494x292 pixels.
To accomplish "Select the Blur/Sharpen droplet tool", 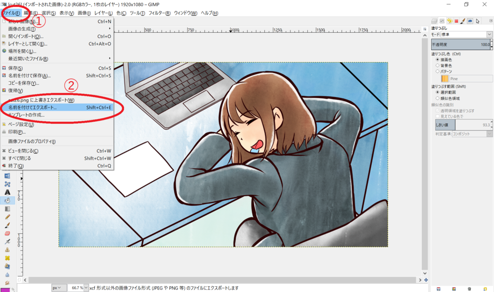I will click(x=7, y=274).
